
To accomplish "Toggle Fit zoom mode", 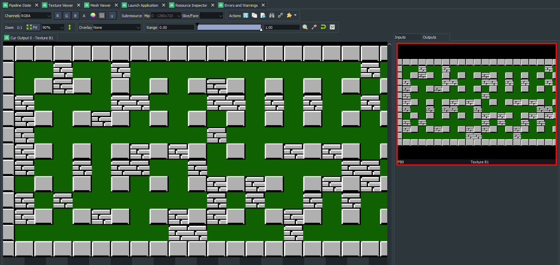I will pos(32,28).
